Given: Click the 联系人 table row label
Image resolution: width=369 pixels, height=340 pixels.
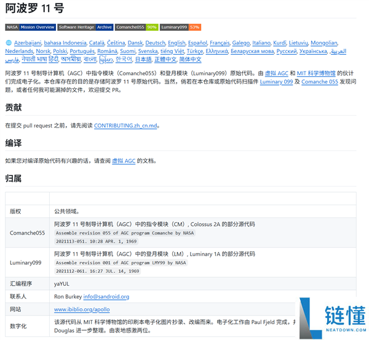Looking at the screenshot, I should [18, 297].
